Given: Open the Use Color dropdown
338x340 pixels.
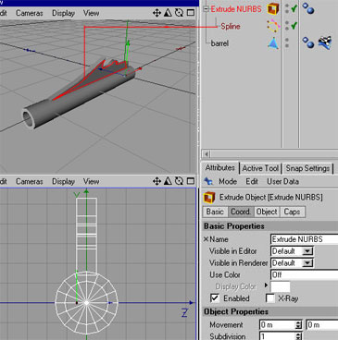Looking at the screenshot, I should pos(304,274).
